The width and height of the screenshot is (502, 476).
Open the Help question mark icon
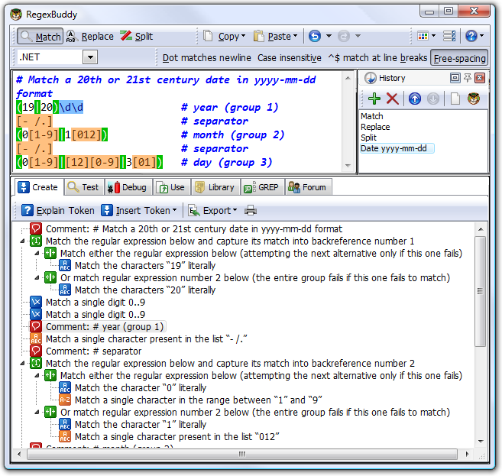[x=471, y=36]
